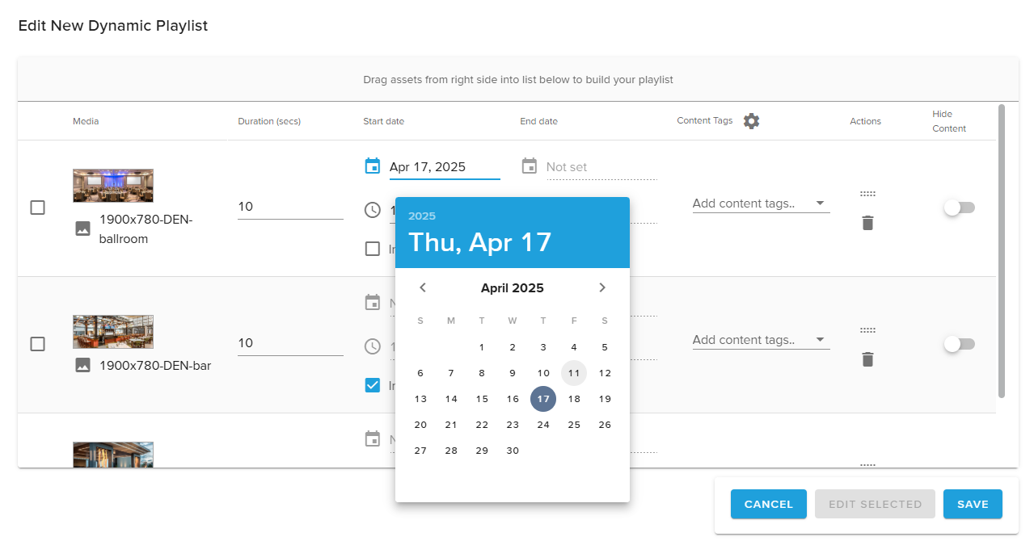Image resolution: width=1034 pixels, height=541 pixels.
Task: Save the dynamic playlist
Action: click(x=973, y=504)
